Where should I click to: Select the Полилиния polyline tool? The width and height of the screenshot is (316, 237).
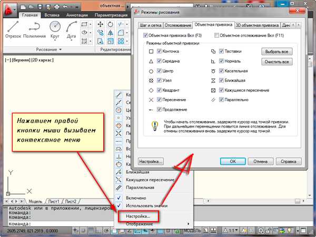click(34, 30)
